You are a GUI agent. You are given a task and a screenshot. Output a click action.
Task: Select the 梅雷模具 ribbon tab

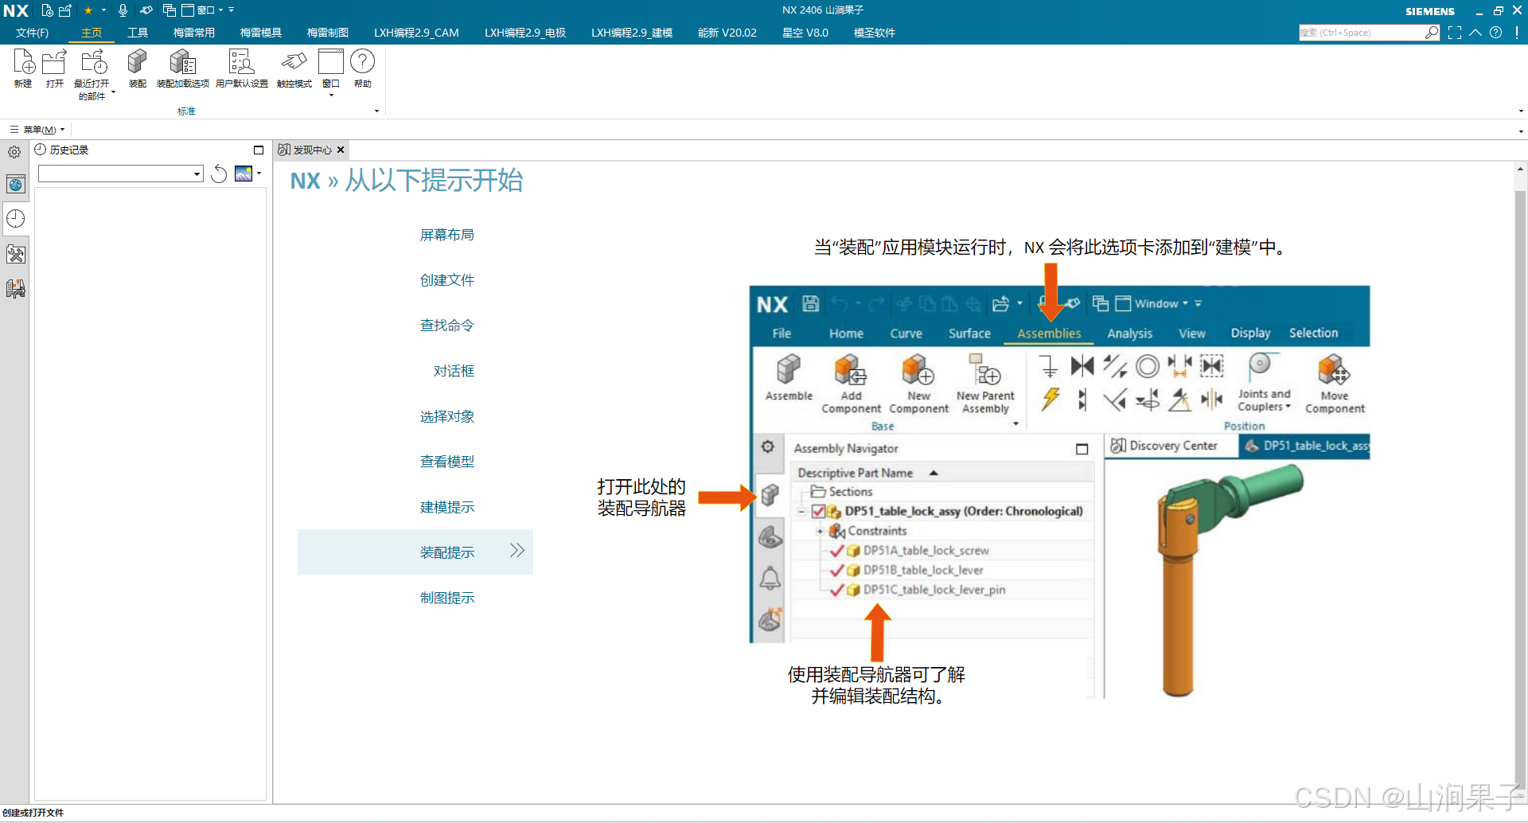point(260,33)
